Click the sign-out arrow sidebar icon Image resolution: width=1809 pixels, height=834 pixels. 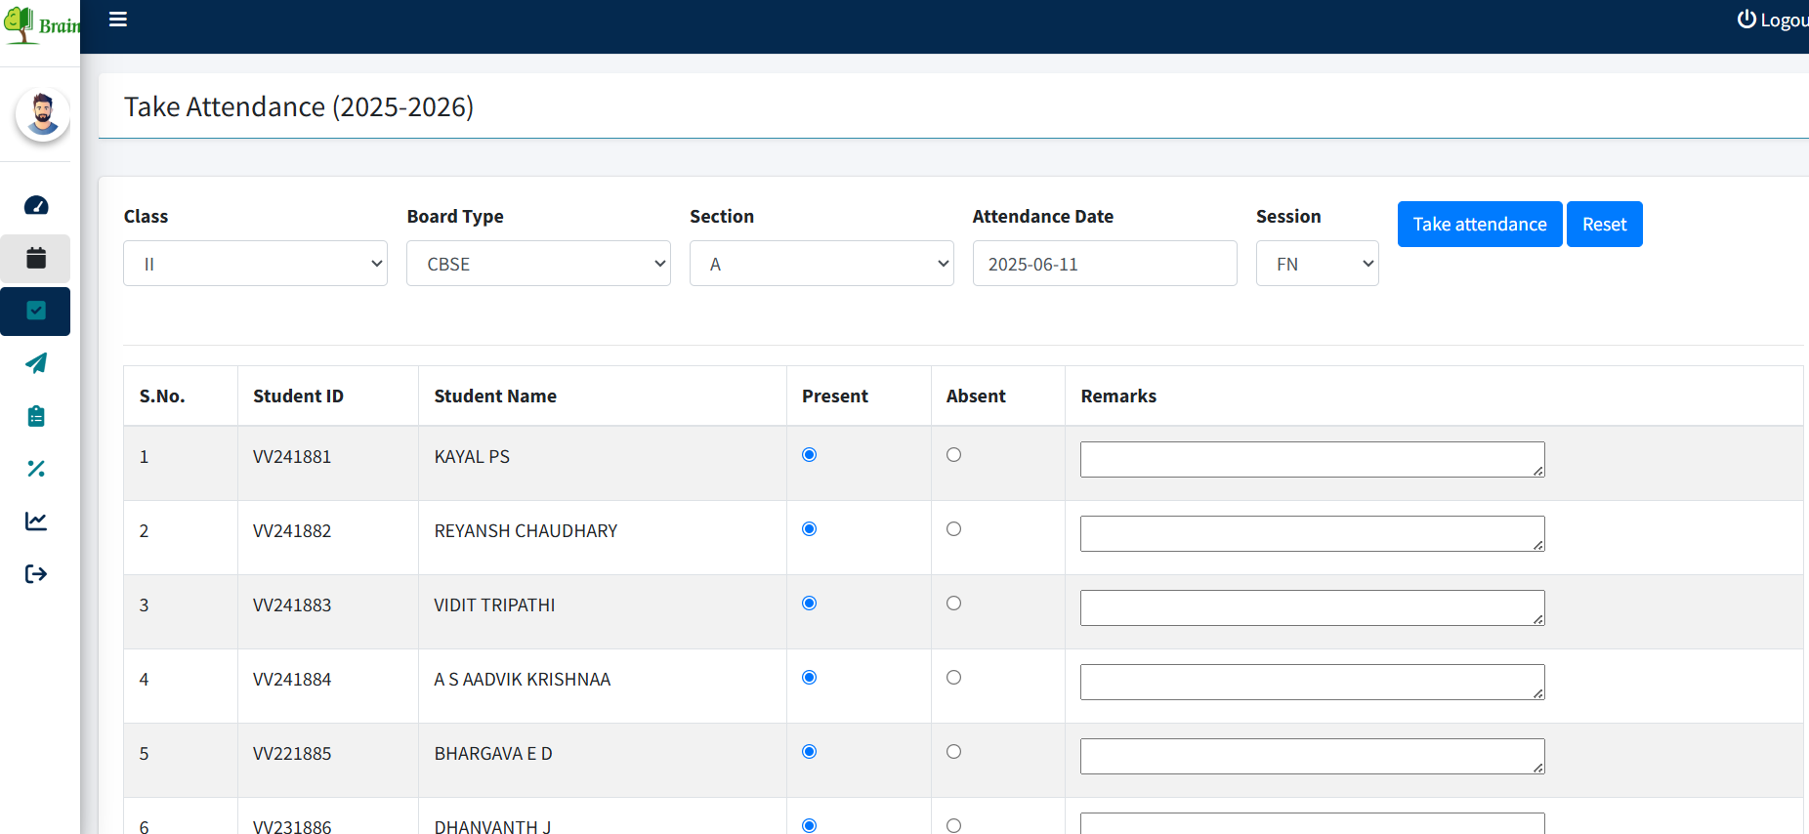pyautogui.click(x=36, y=574)
